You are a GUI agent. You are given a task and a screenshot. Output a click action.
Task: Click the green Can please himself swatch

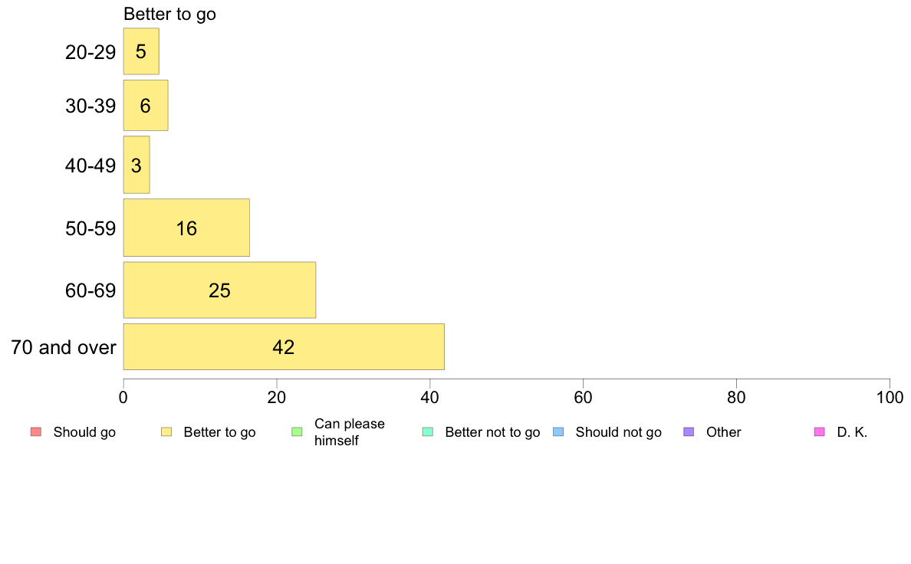(x=297, y=431)
